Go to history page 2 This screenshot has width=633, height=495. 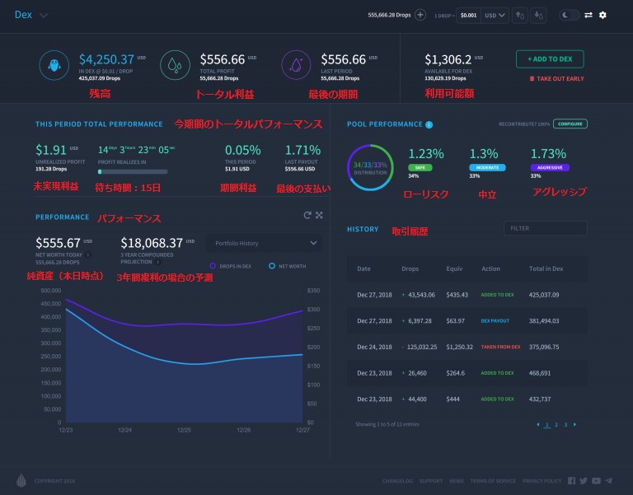[556, 424]
